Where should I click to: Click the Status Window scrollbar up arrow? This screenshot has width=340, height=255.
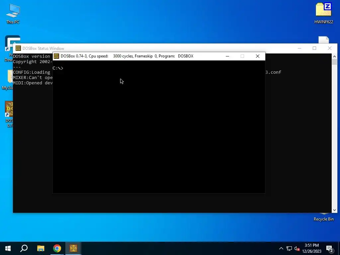click(334, 56)
